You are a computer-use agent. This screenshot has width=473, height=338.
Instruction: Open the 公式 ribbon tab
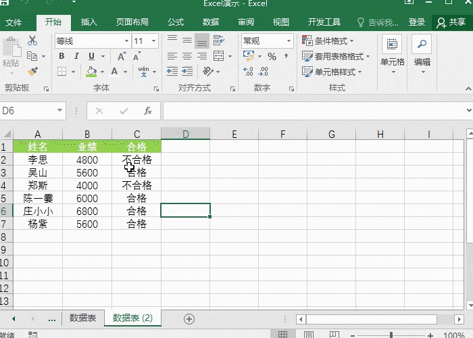point(176,22)
